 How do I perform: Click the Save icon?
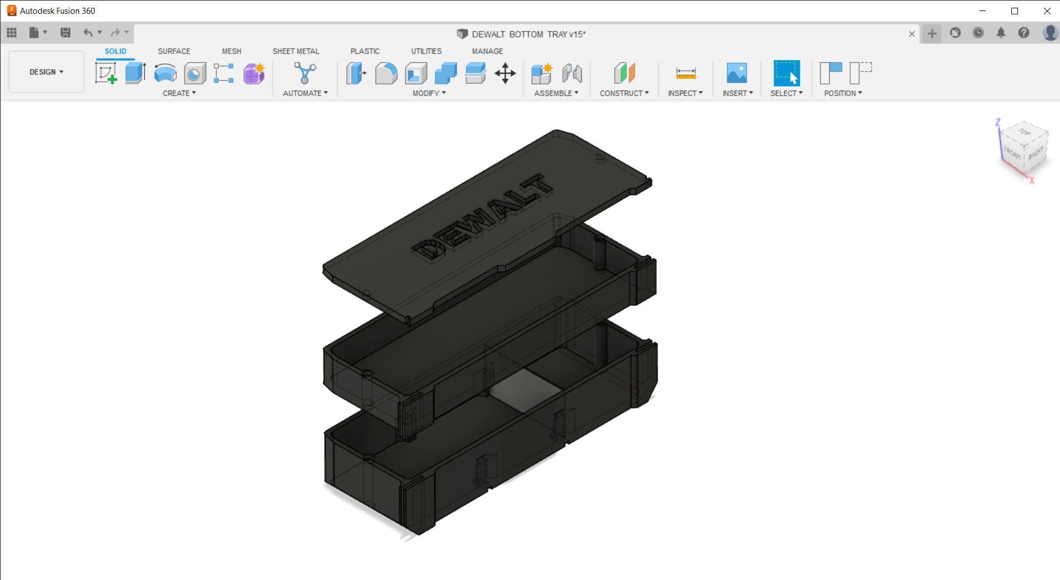click(x=65, y=33)
